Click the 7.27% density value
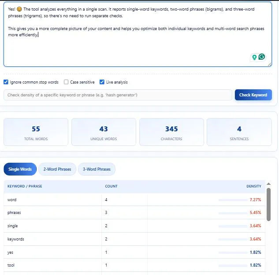279x275 pixels. point(255,200)
